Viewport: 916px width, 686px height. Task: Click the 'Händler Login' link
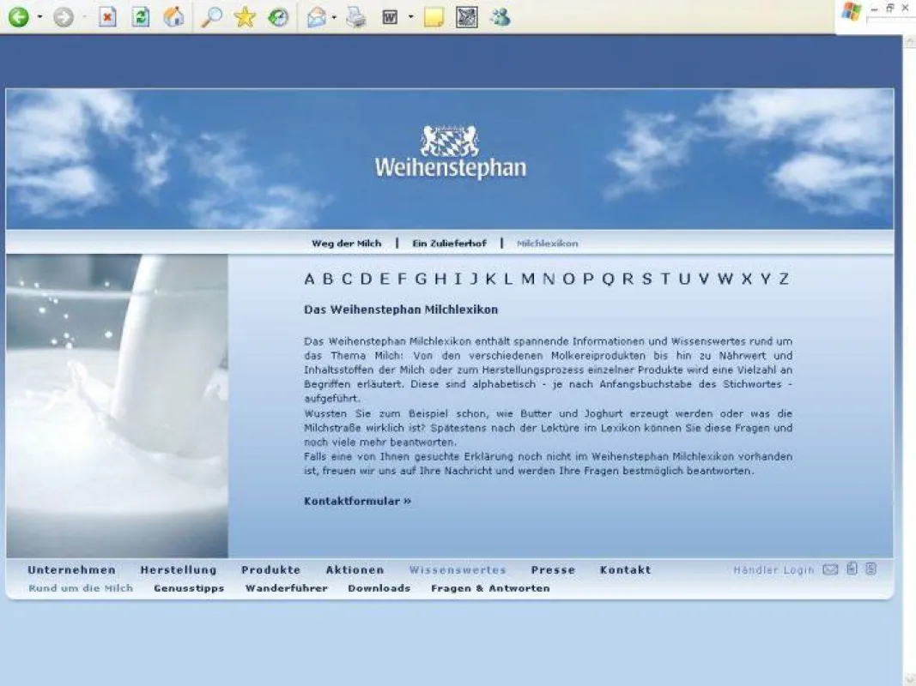click(773, 570)
